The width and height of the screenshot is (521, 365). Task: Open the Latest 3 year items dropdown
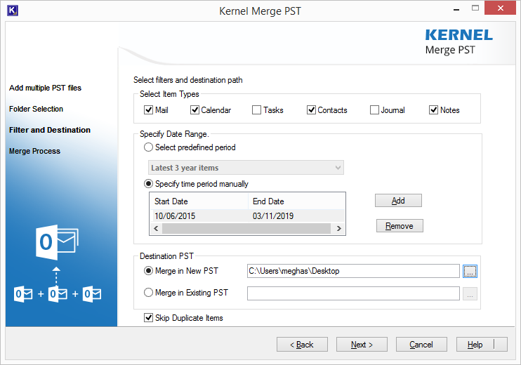tap(246, 168)
